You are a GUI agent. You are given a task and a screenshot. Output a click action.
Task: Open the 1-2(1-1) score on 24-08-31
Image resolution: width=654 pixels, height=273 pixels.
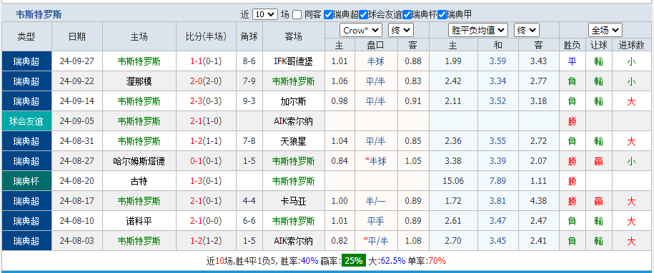tap(206, 142)
